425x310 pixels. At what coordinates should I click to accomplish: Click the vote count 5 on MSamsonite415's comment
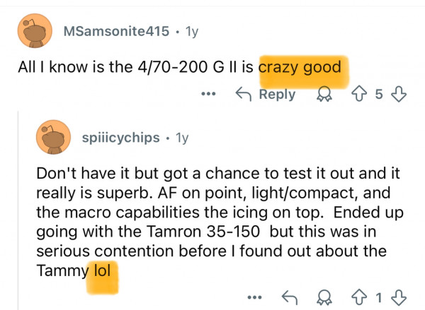pos(378,95)
